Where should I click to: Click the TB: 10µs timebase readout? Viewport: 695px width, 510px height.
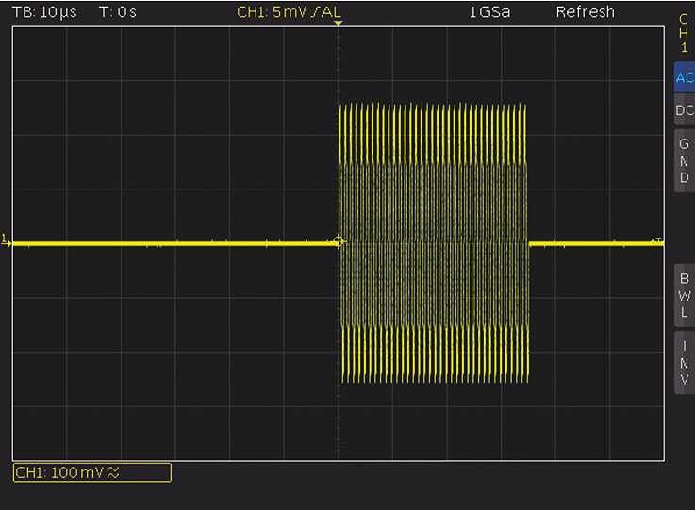[44, 12]
